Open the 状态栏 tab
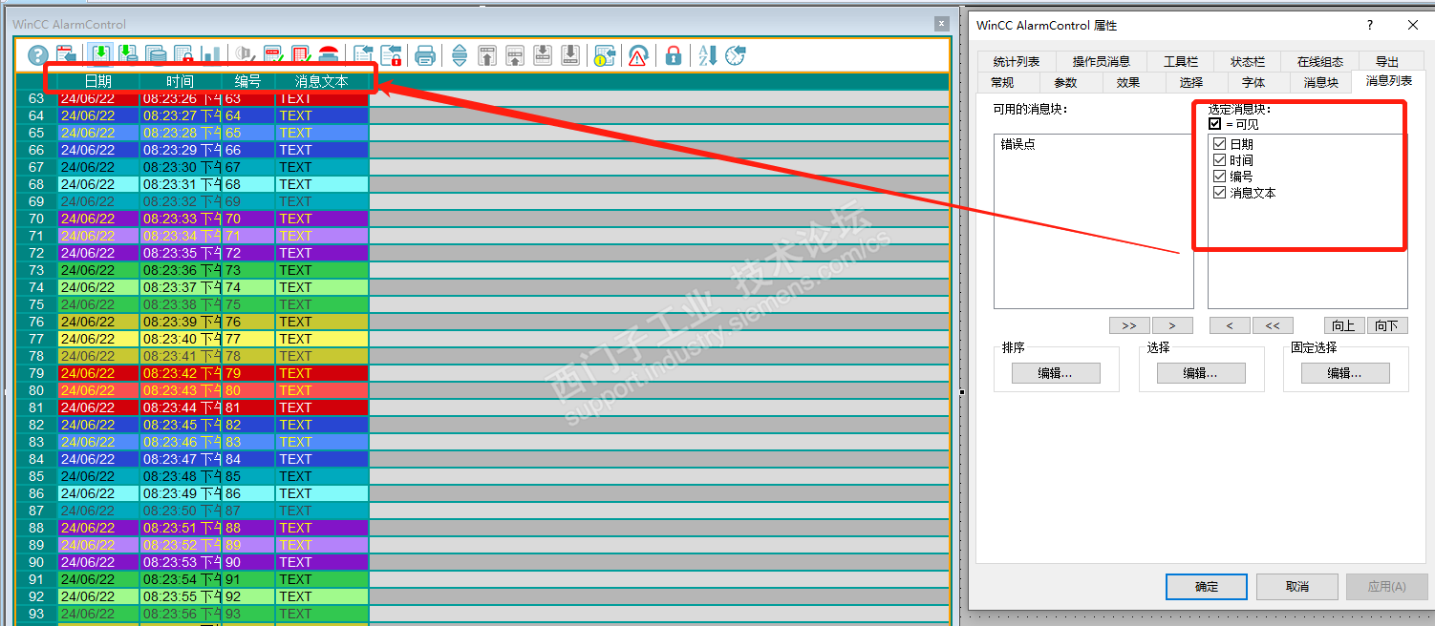 pyautogui.click(x=1247, y=62)
